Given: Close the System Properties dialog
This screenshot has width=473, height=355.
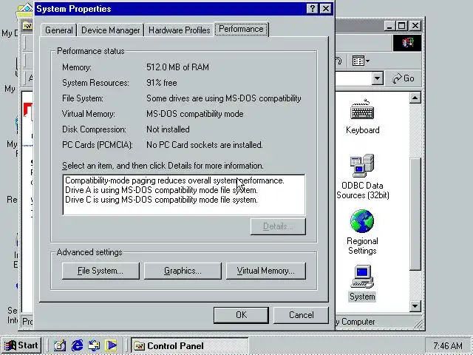Looking at the screenshot, I should pyautogui.click(x=326, y=8).
